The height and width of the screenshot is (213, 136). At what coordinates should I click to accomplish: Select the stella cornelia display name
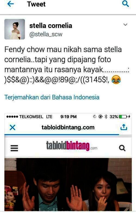(51, 26)
